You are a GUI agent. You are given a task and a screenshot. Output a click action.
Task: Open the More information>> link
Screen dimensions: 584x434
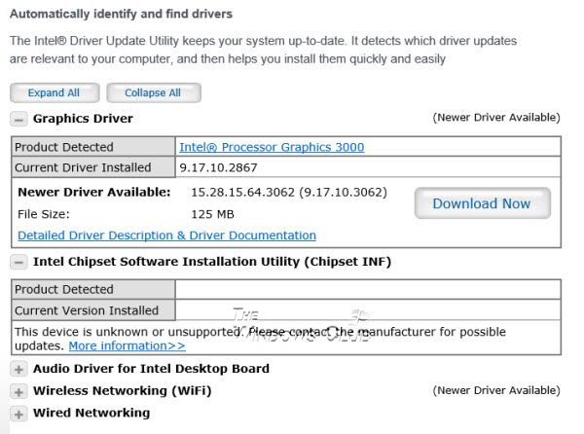[127, 345]
